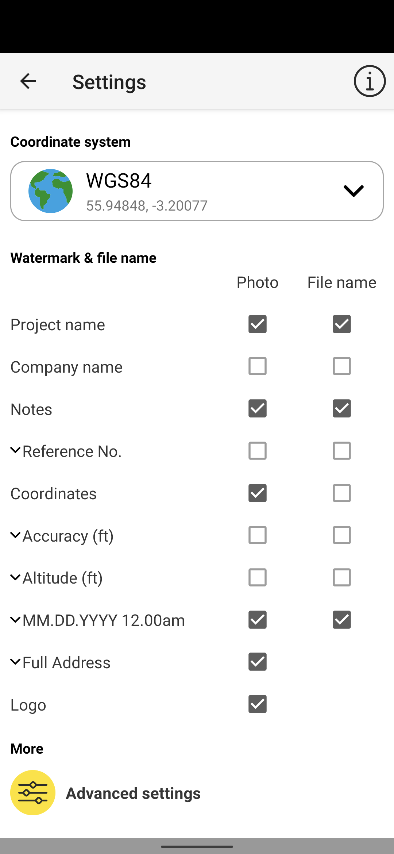
Task: Click the yellow Advanced settings sliders icon
Action: point(33,793)
